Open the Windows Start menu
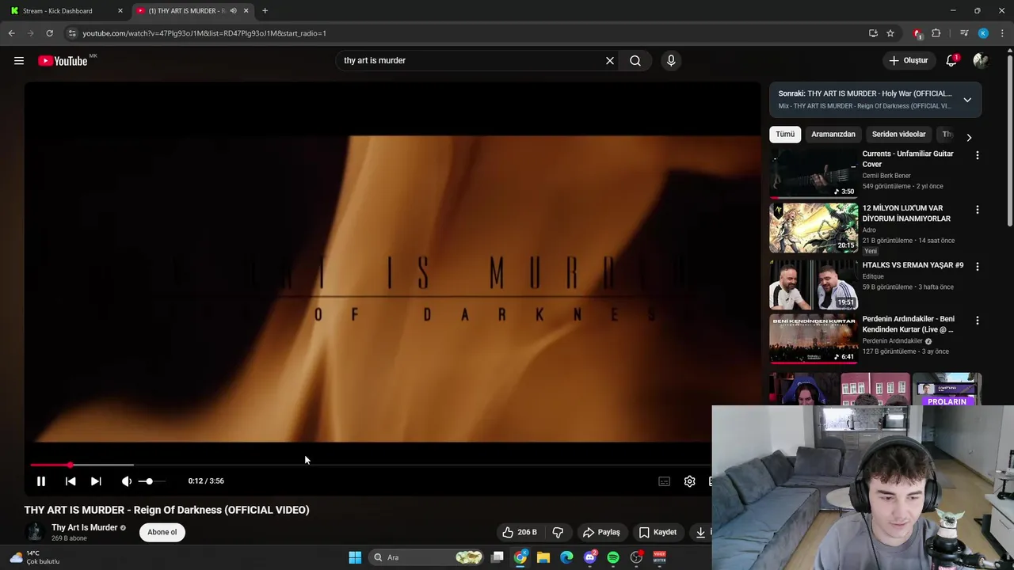Image resolution: width=1014 pixels, height=570 pixels. pyautogui.click(x=355, y=557)
